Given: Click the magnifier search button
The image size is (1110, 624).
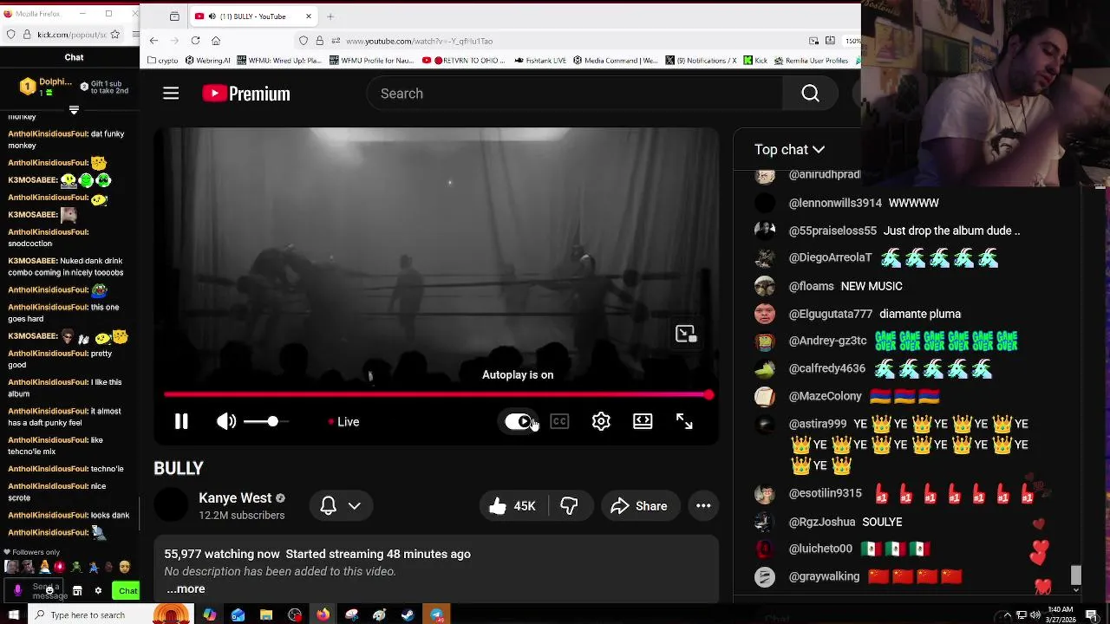Looking at the screenshot, I should 810,94.
